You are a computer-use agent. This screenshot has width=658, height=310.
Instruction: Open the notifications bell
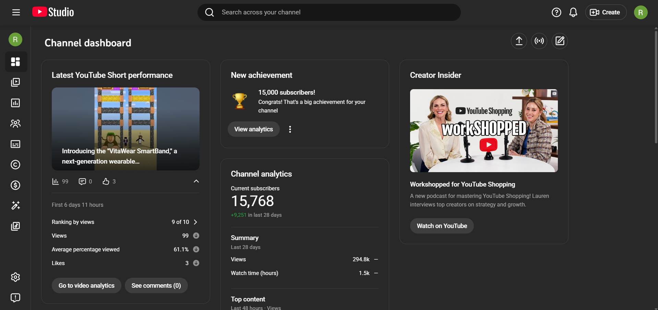pos(573,12)
